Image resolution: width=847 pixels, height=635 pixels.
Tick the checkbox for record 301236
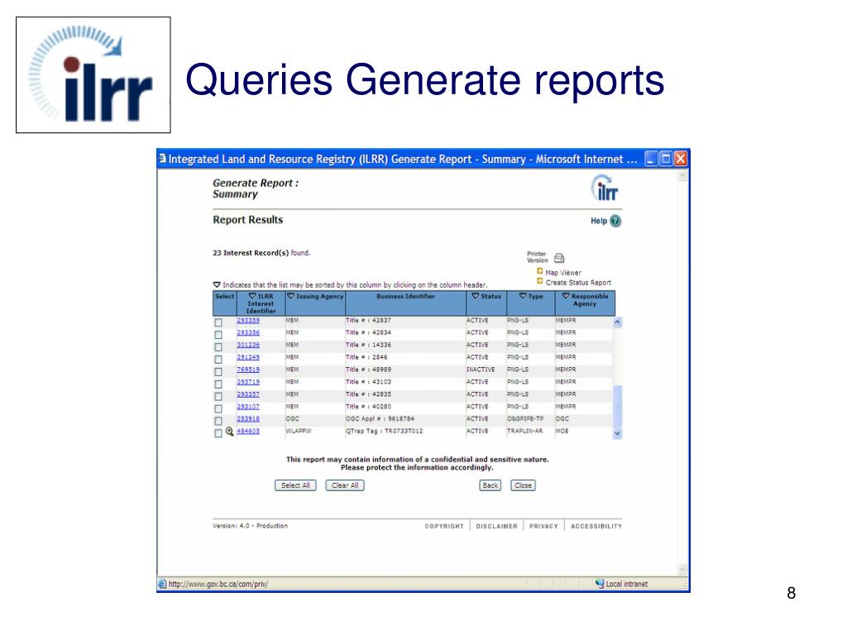[x=218, y=347]
